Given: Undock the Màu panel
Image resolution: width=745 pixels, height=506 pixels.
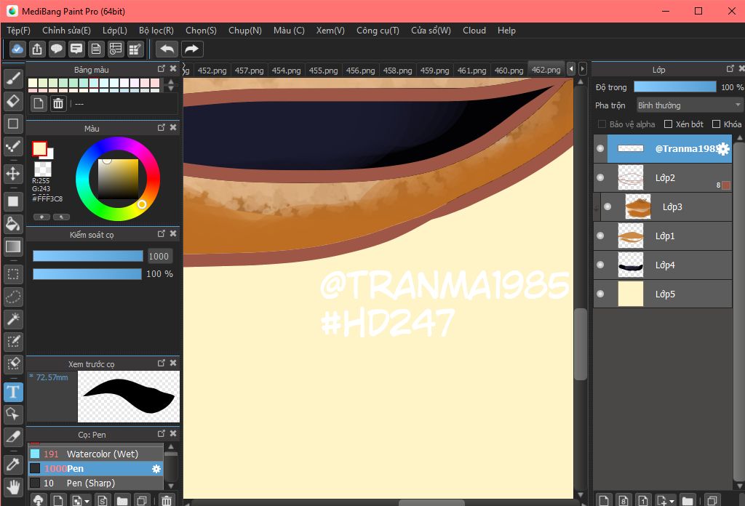Looking at the screenshot, I should pos(162,128).
